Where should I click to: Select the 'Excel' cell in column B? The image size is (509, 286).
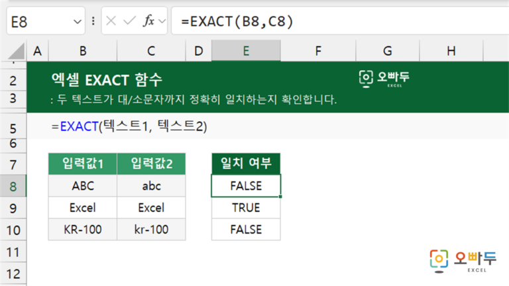pyautogui.click(x=83, y=207)
